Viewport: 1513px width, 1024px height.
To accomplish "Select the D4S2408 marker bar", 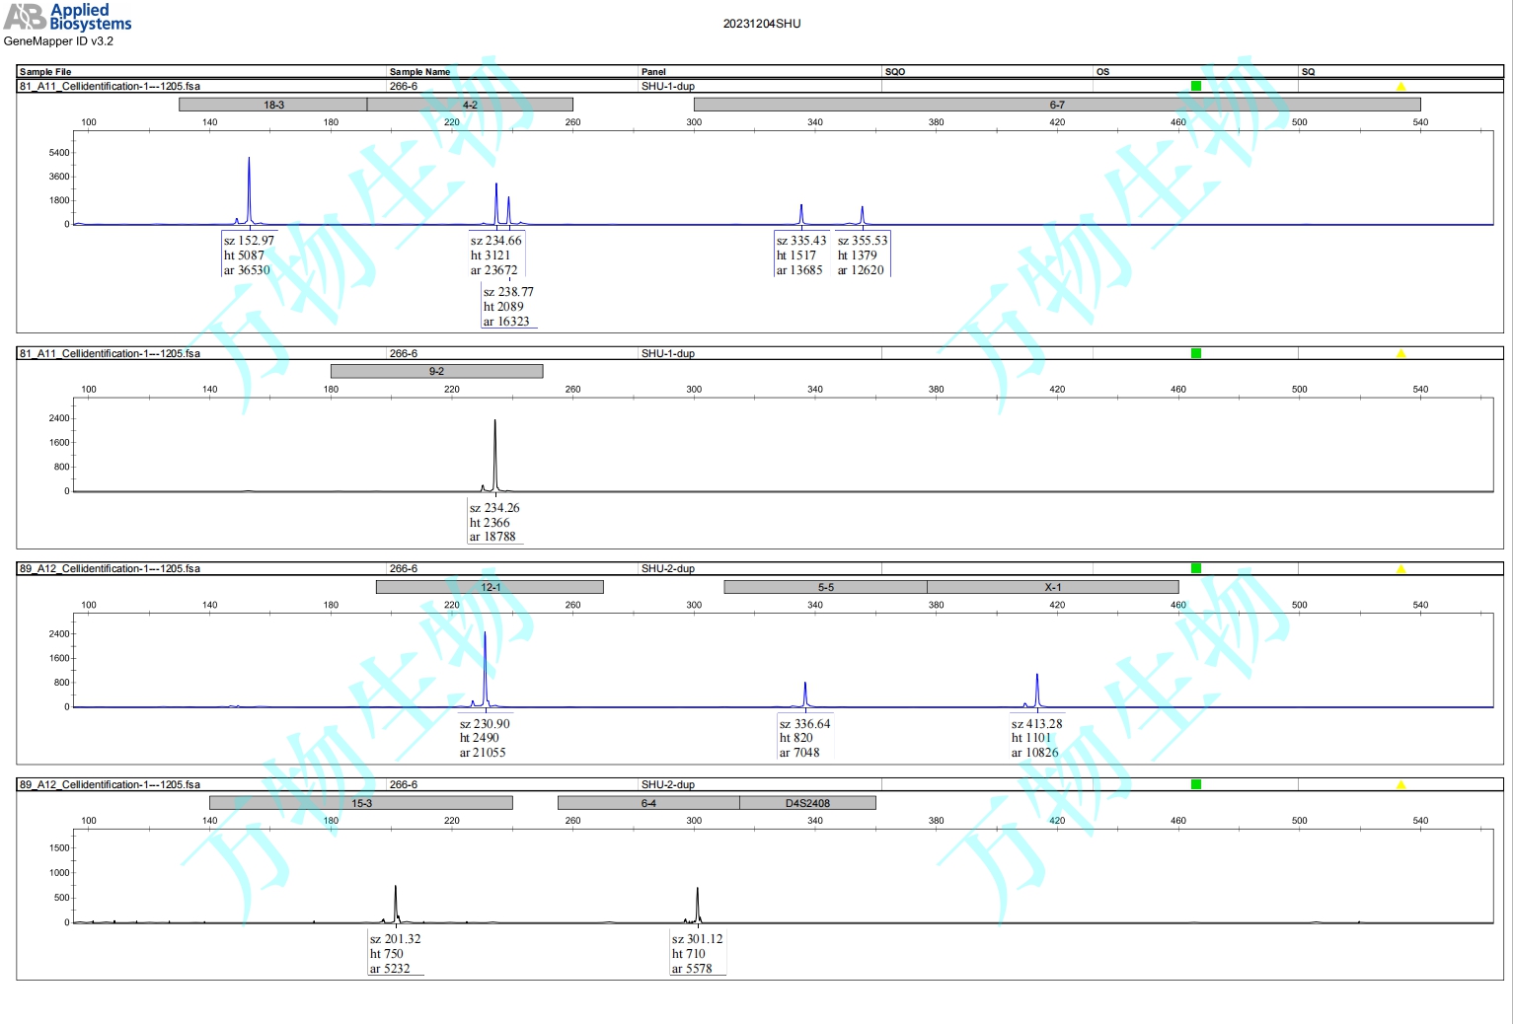I will pos(807,803).
